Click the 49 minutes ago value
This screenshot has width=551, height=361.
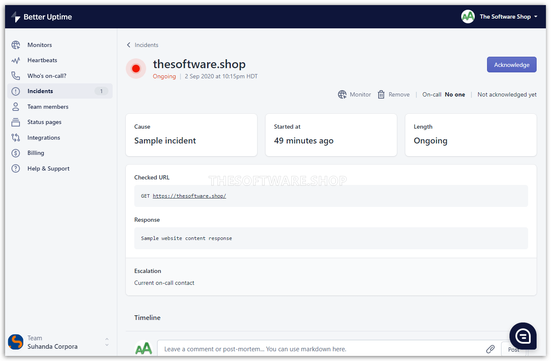click(304, 141)
